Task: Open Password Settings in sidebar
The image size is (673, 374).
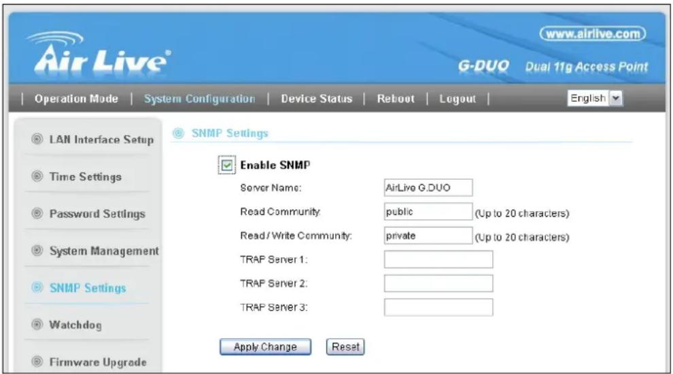Action: coord(97,213)
